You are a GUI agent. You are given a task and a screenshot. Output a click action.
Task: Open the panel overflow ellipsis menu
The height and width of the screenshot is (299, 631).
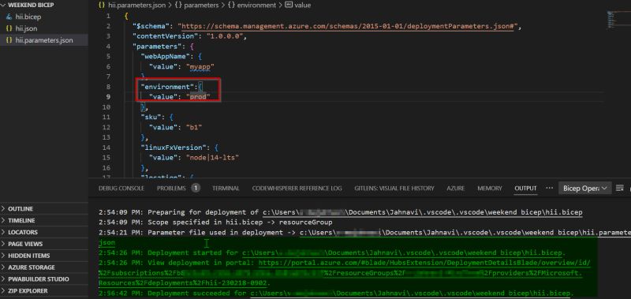pos(549,188)
